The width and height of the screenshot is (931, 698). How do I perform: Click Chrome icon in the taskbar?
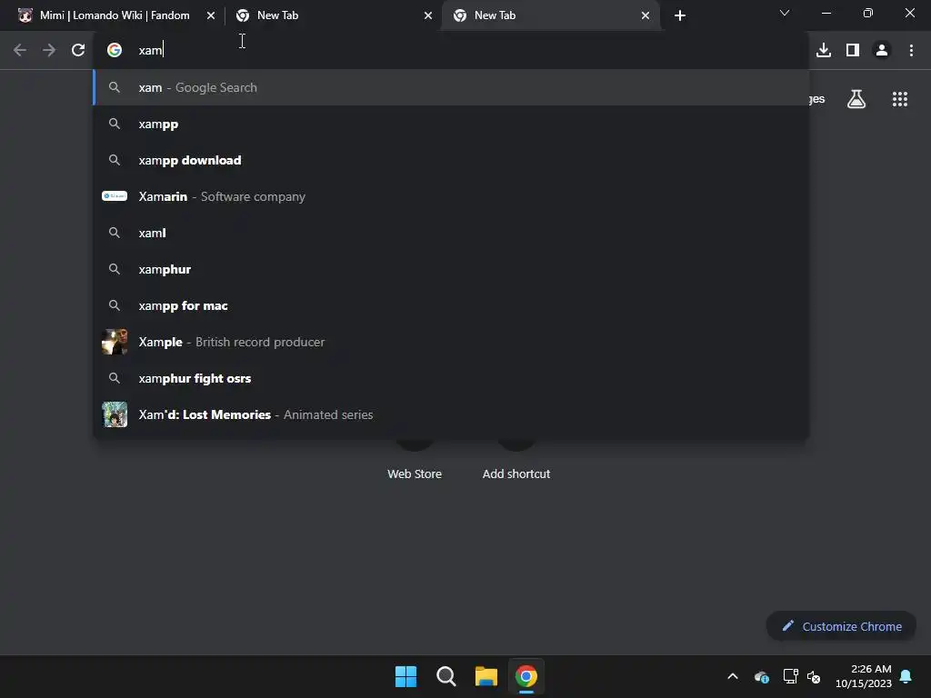[x=526, y=676]
